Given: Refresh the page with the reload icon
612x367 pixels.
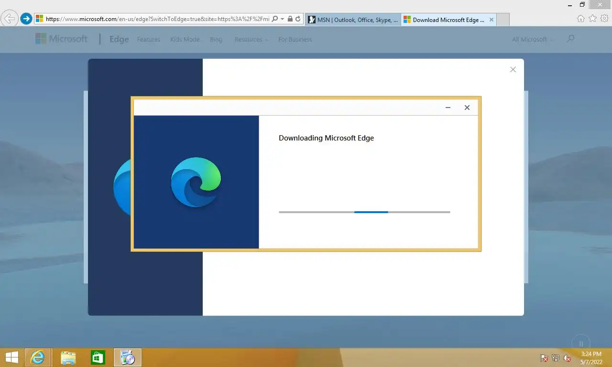Looking at the screenshot, I should tap(298, 19).
